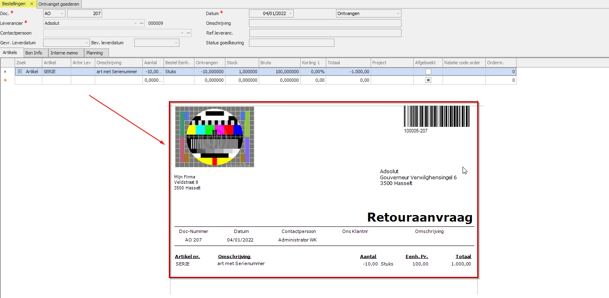Screen dimensions: 609x298
Task: Open the Bev. leverdatum date dropdown
Action: point(176,43)
